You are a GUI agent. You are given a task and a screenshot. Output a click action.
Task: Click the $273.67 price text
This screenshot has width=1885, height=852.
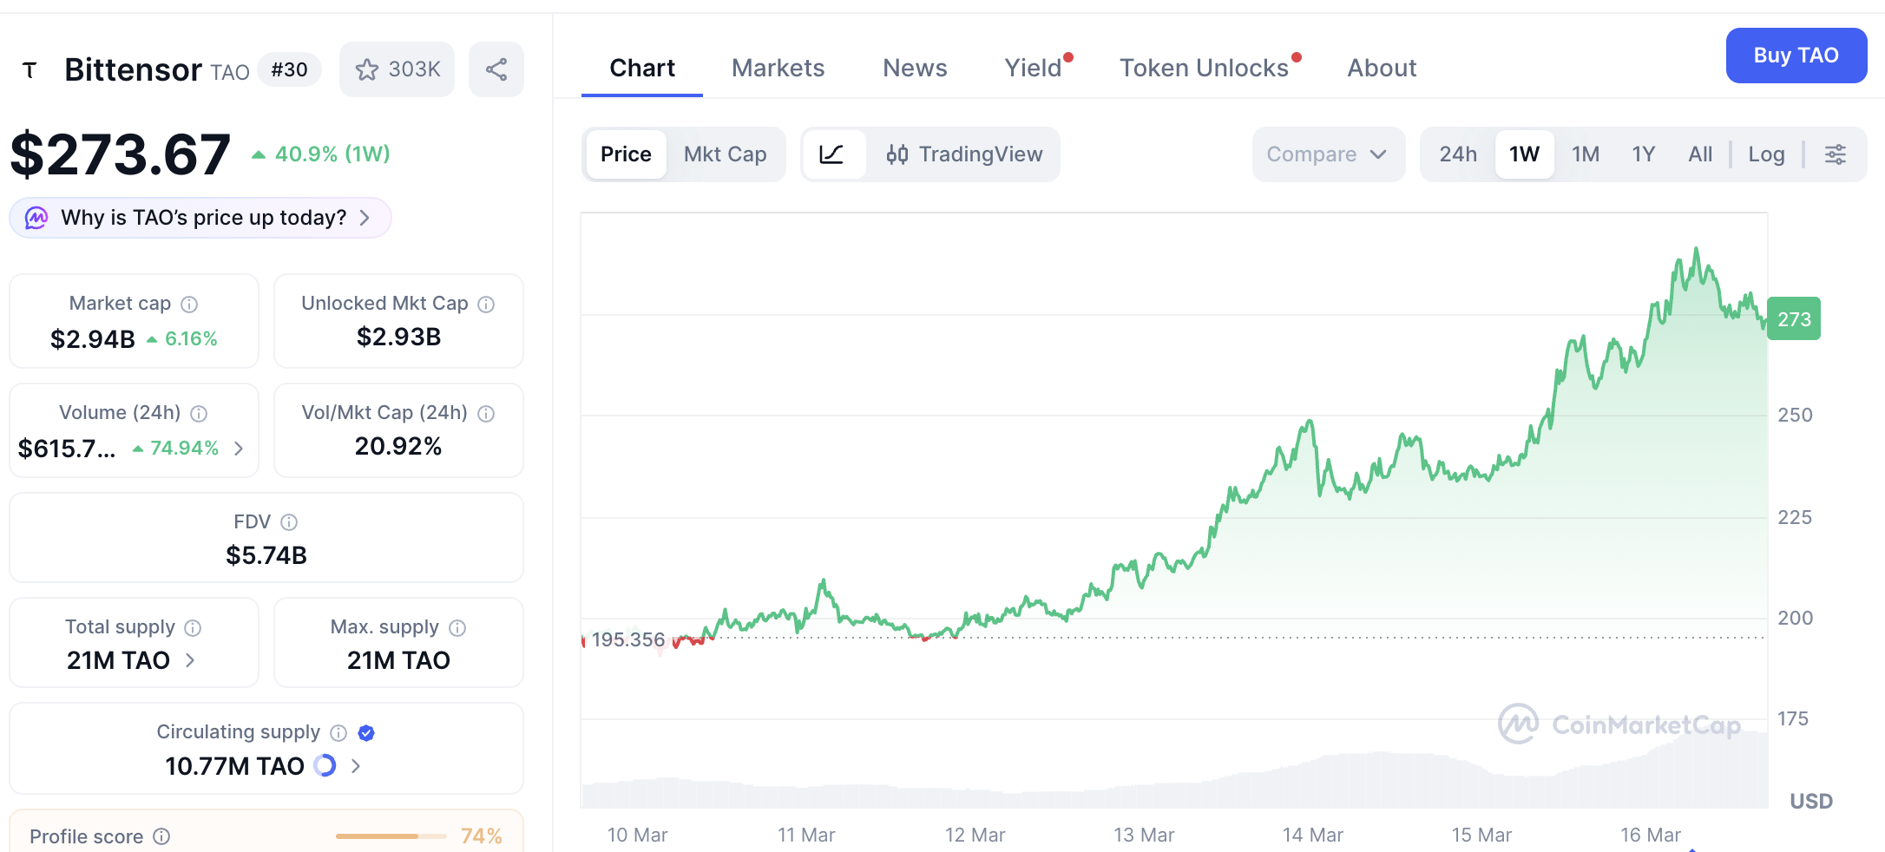click(121, 154)
